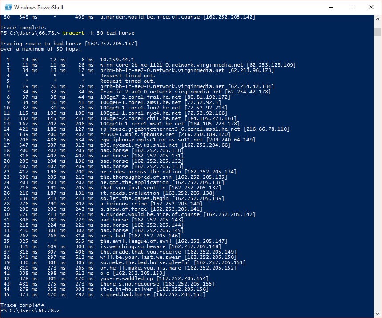Screen dimensions: 382x318
Task: Minimize the Windows PowerShell window
Action: pos(330,7)
